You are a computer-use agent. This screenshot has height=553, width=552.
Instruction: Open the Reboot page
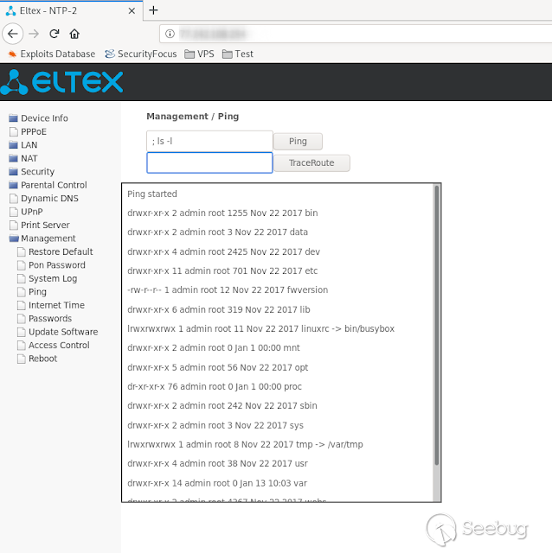37,359
